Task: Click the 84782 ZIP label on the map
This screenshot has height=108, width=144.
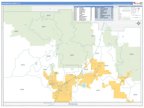Action: click(x=16, y=31)
